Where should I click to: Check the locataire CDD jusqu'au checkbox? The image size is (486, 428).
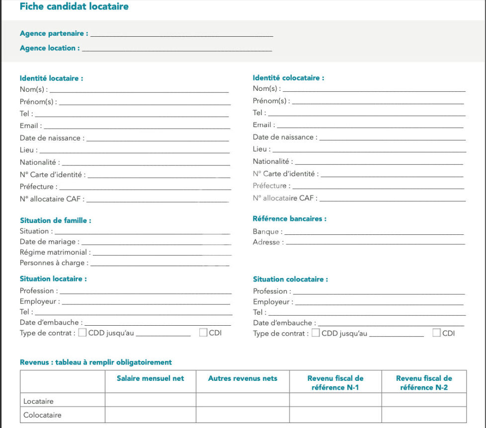82,333
